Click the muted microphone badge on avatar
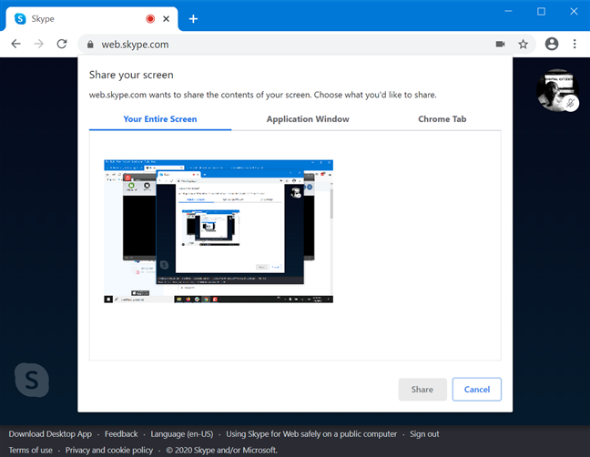 click(x=571, y=103)
